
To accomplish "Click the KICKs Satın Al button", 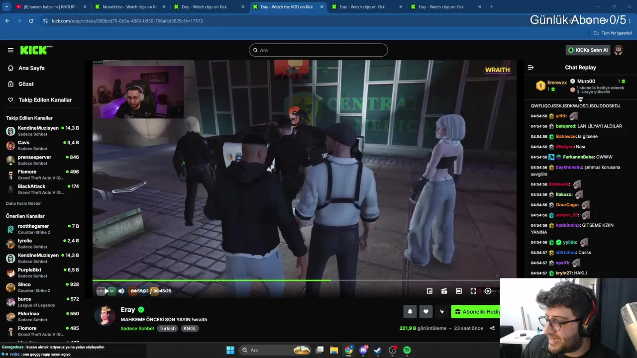I will (x=588, y=50).
